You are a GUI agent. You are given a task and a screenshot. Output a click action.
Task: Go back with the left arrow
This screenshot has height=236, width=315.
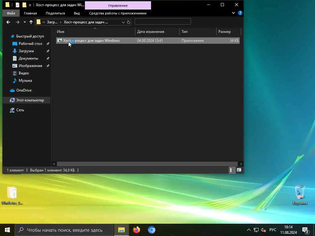8,22
